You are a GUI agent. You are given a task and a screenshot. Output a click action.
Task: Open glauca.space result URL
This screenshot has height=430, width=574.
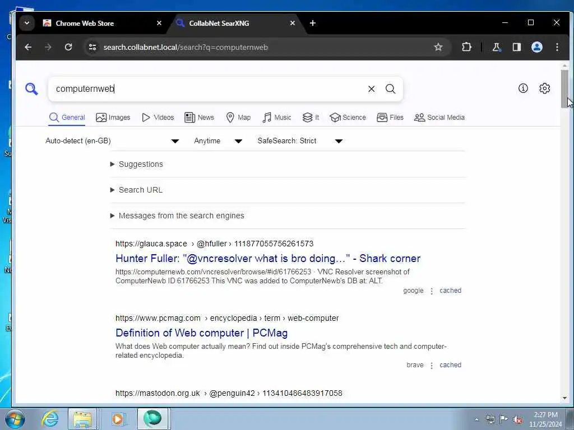point(214,244)
